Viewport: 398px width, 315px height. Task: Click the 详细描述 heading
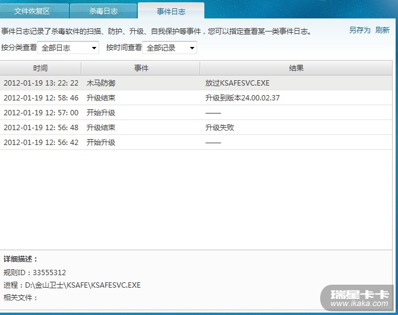[20, 259]
